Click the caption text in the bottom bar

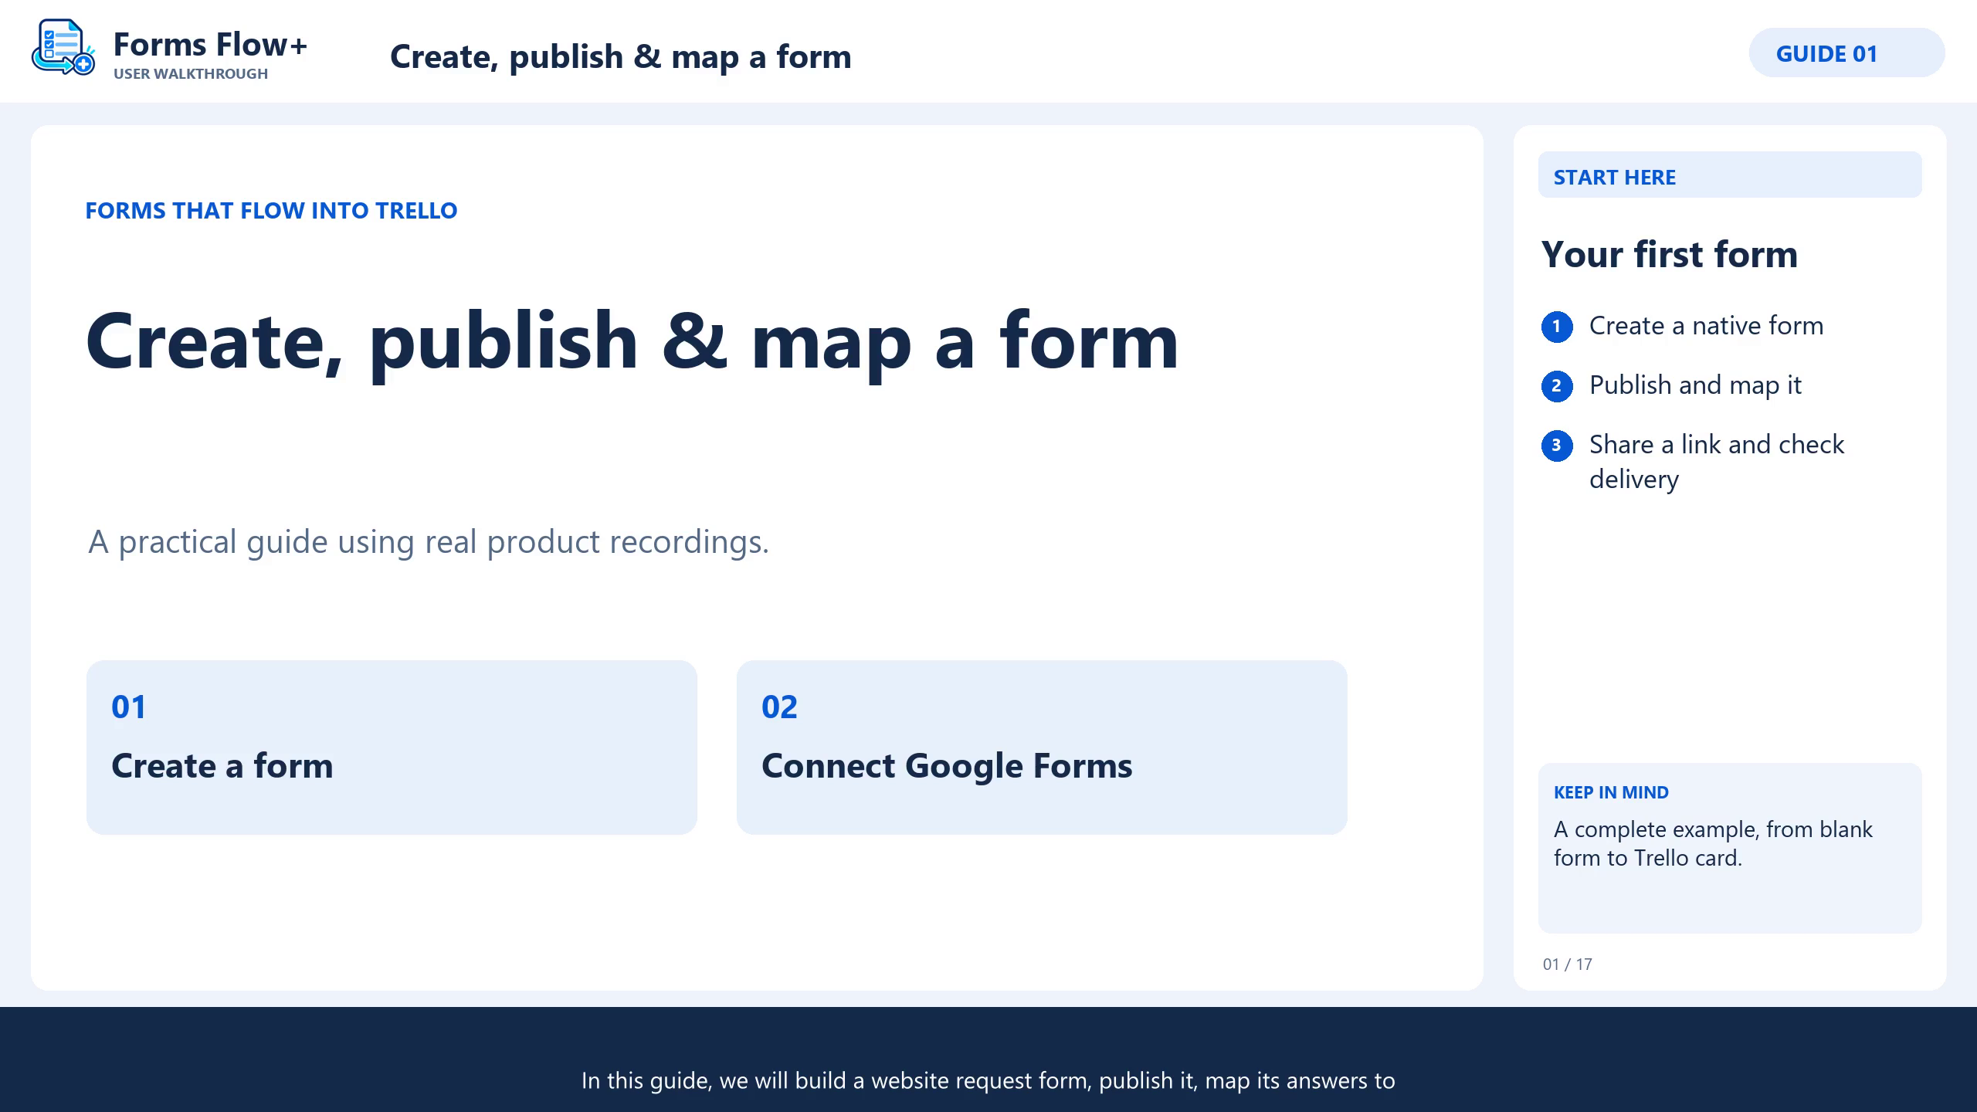pyautogui.click(x=988, y=1080)
